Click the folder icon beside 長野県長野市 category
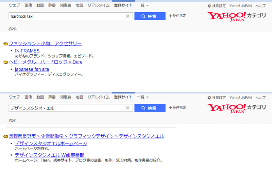Screen dimensions: 272x170 pyautogui.click(x=5, y=137)
